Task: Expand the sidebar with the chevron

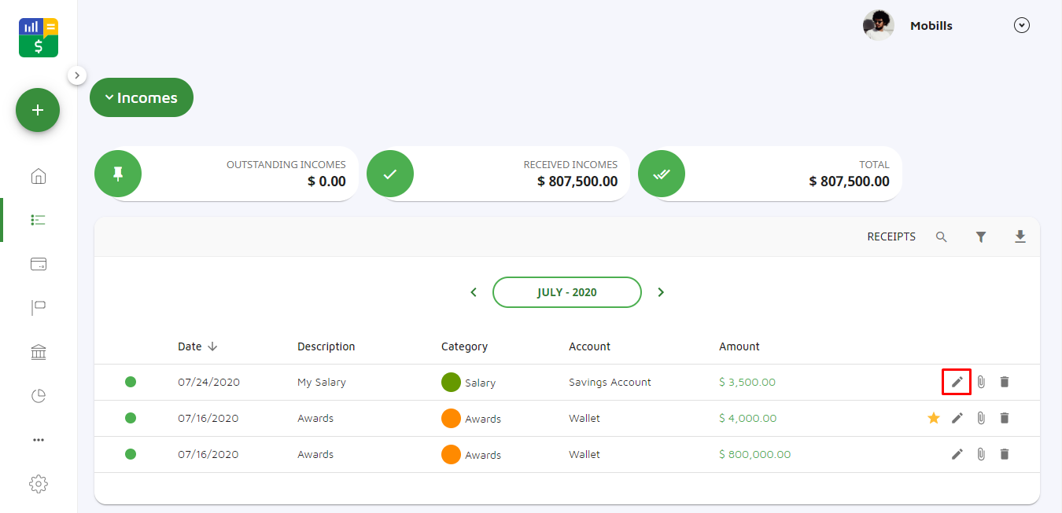Action: point(76,75)
